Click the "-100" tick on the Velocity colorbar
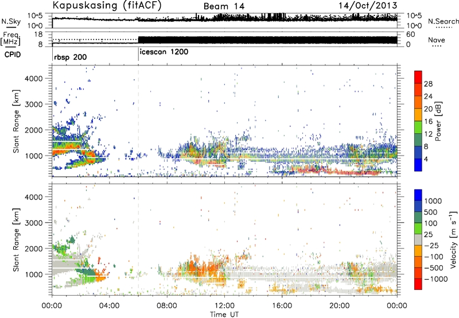The image size is (459, 318). click(x=434, y=257)
